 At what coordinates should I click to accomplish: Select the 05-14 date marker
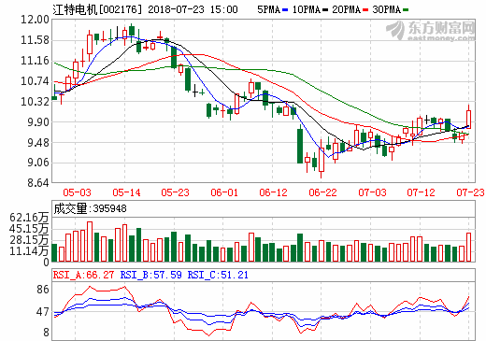click(x=126, y=192)
